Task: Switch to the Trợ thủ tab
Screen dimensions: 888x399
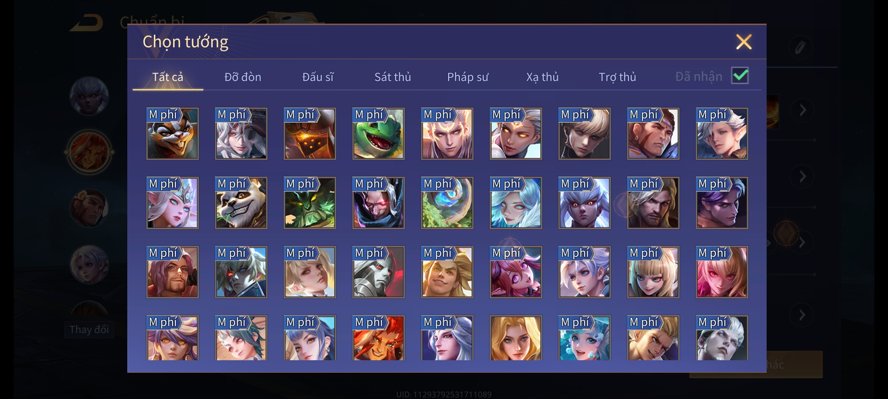Action: click(617, 77)
